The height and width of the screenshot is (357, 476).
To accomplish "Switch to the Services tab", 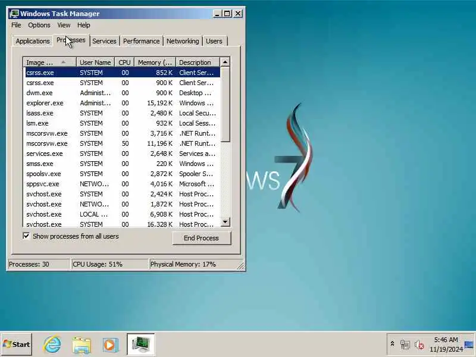I will 104,41.
